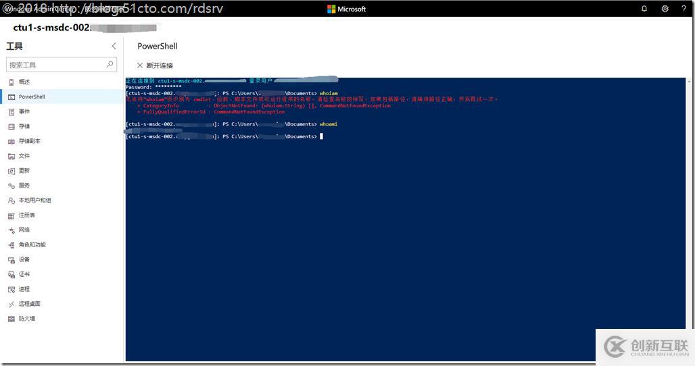
Task: Click the CategoryInfo error line
Action: coord(264,106)
